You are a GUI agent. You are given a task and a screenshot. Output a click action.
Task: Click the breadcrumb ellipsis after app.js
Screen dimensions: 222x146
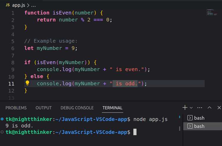tap(33, 6)
